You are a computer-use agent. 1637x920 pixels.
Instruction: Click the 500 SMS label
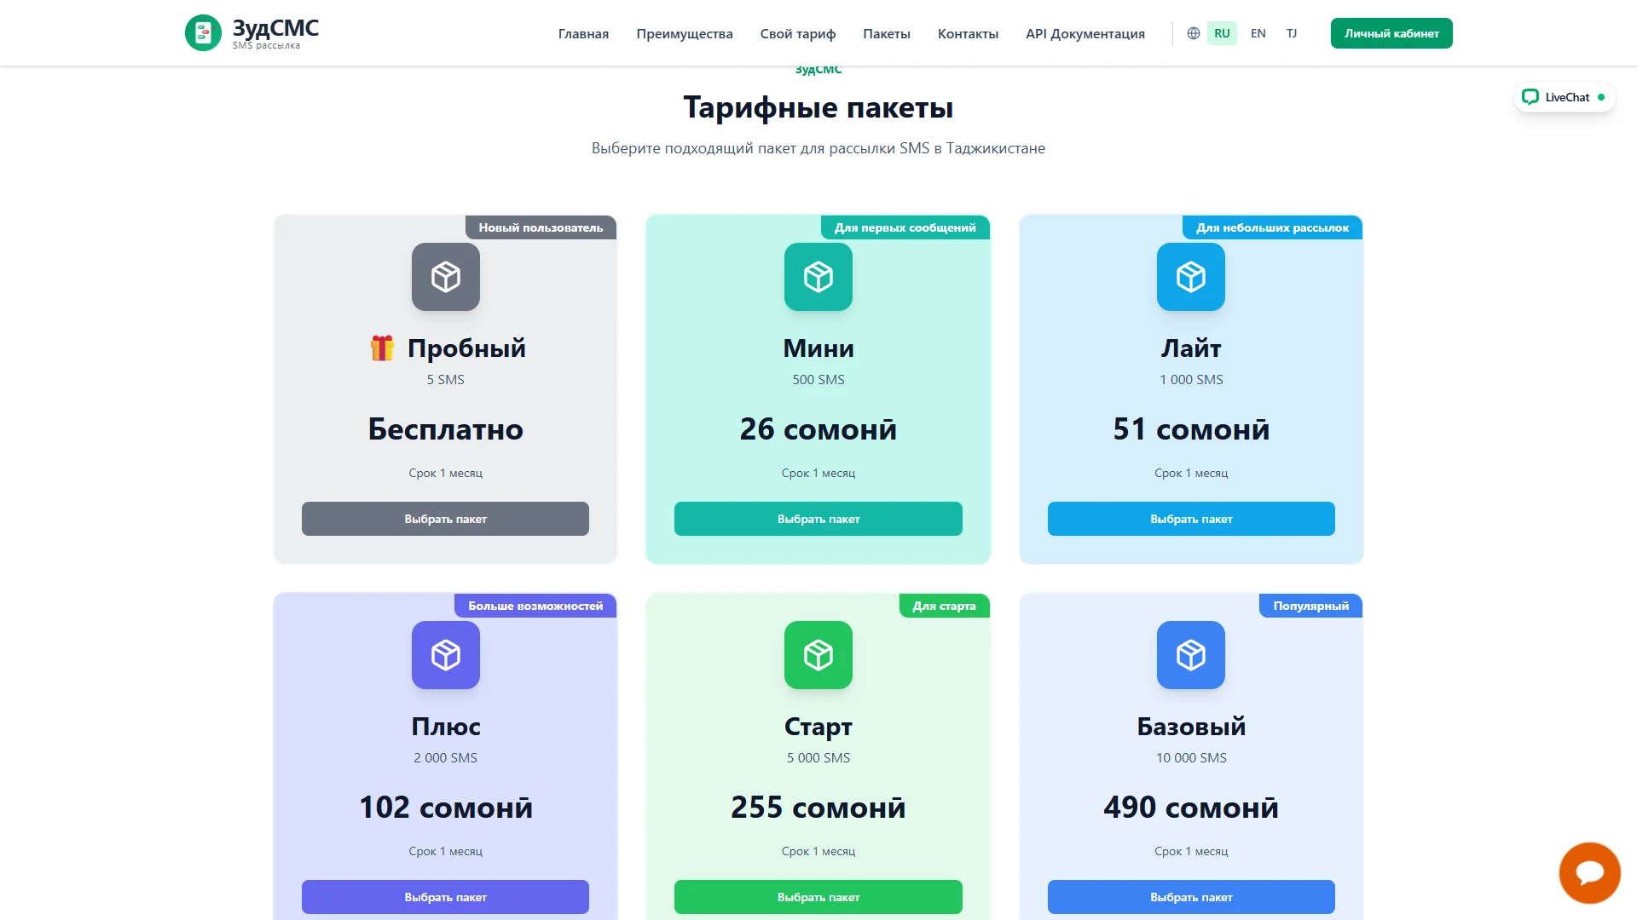[818, 380]
